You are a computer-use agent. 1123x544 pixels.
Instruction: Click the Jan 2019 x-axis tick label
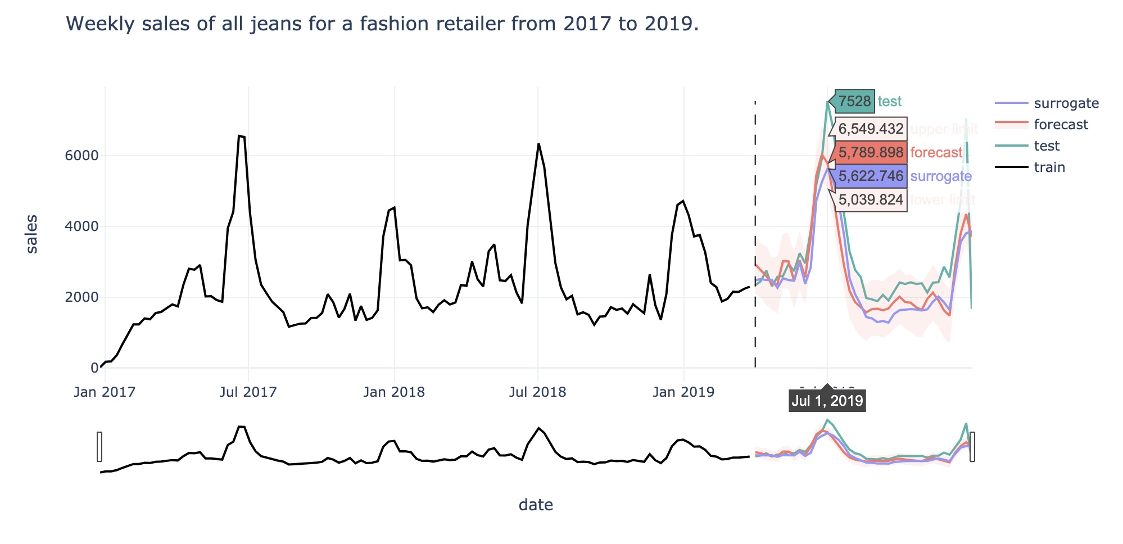pos(683,392)
